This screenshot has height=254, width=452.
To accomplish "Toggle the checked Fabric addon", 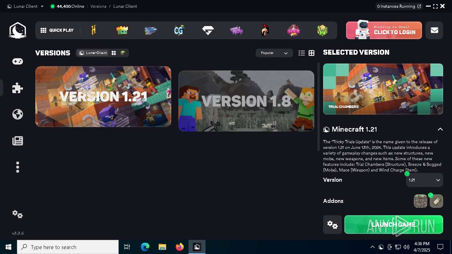I will [x=436, y=201].
